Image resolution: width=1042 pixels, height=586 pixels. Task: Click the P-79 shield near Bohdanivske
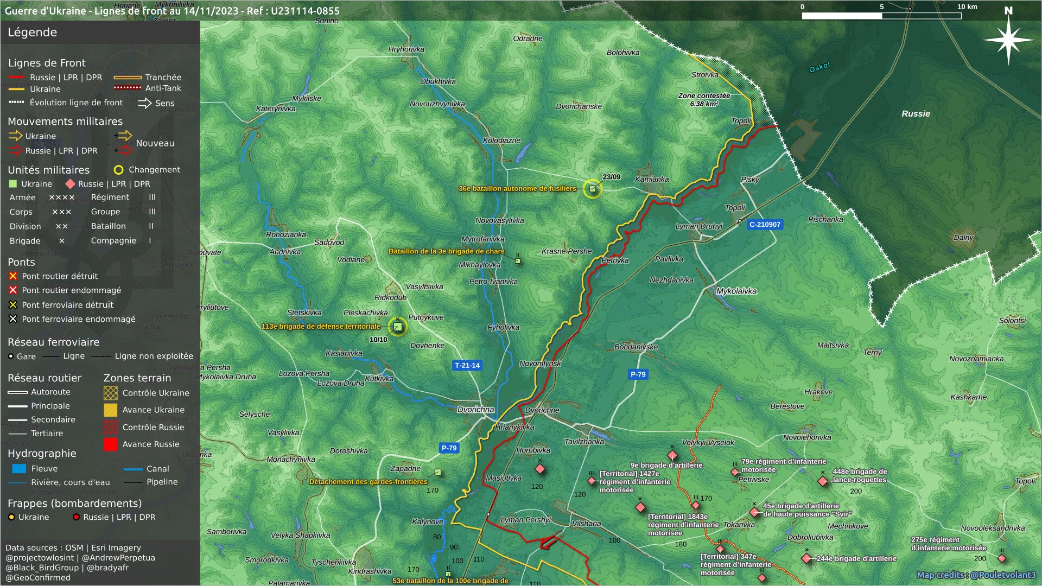[x=638, y=374]
